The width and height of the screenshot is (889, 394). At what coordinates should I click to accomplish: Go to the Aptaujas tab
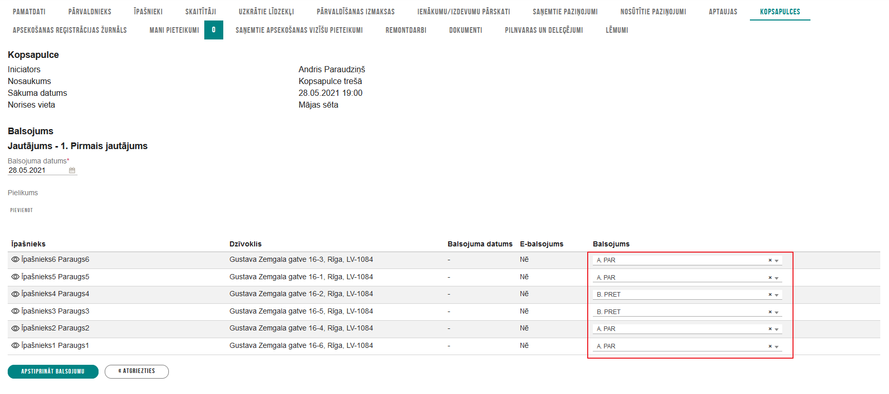(723, 11)
